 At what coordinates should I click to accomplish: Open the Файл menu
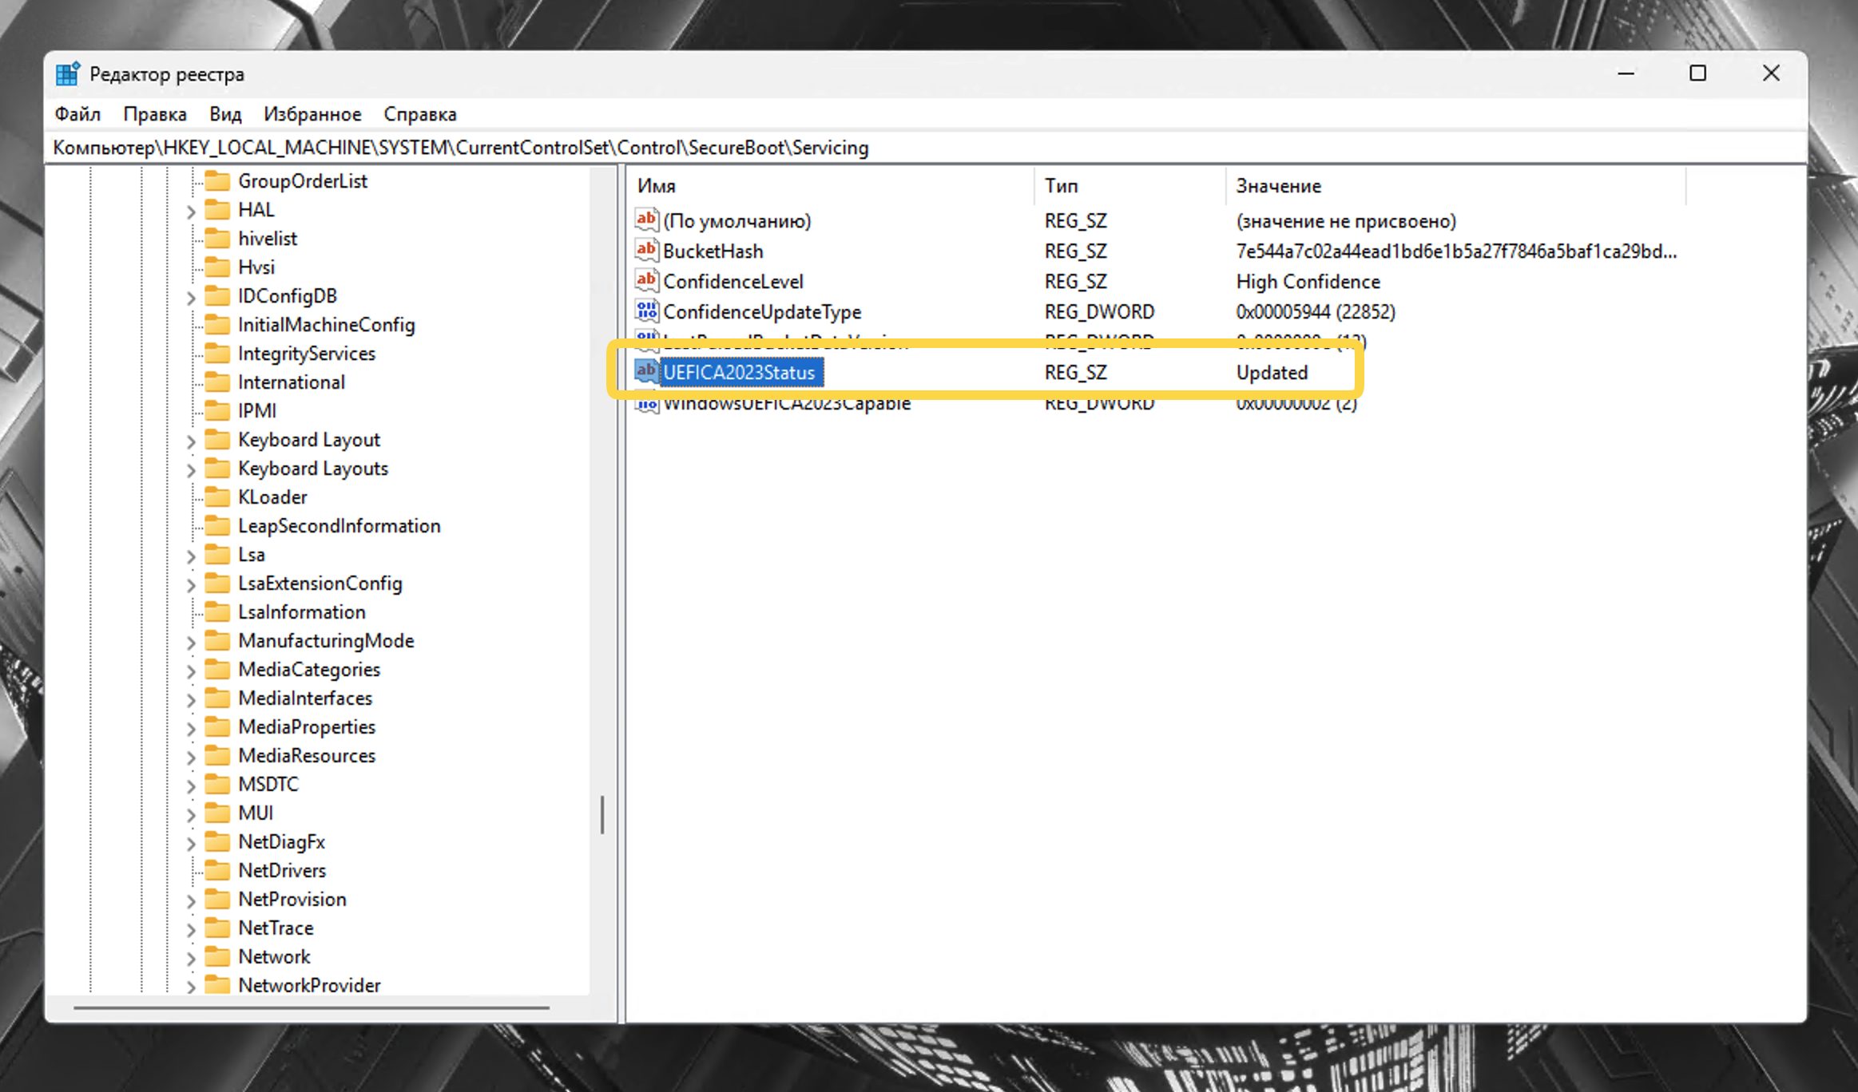77,114
